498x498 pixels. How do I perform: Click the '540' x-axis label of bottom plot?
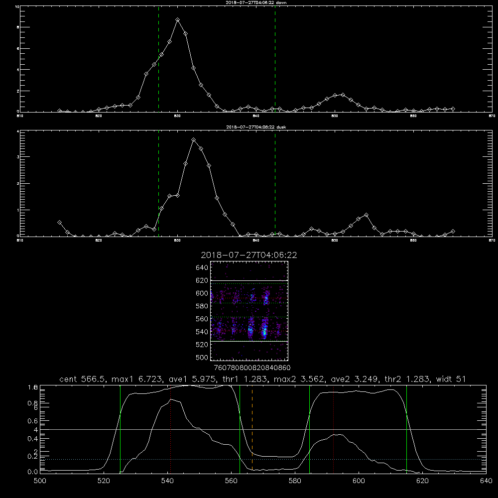tap(167, 481)
